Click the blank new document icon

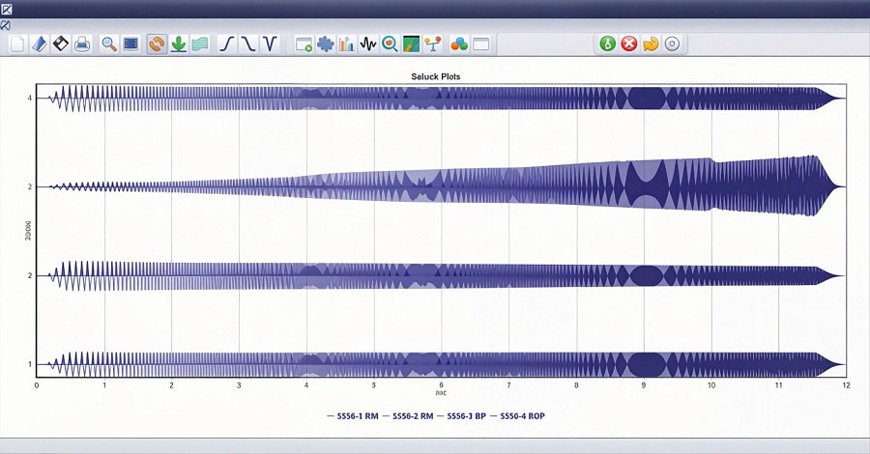tap(17, 43)
